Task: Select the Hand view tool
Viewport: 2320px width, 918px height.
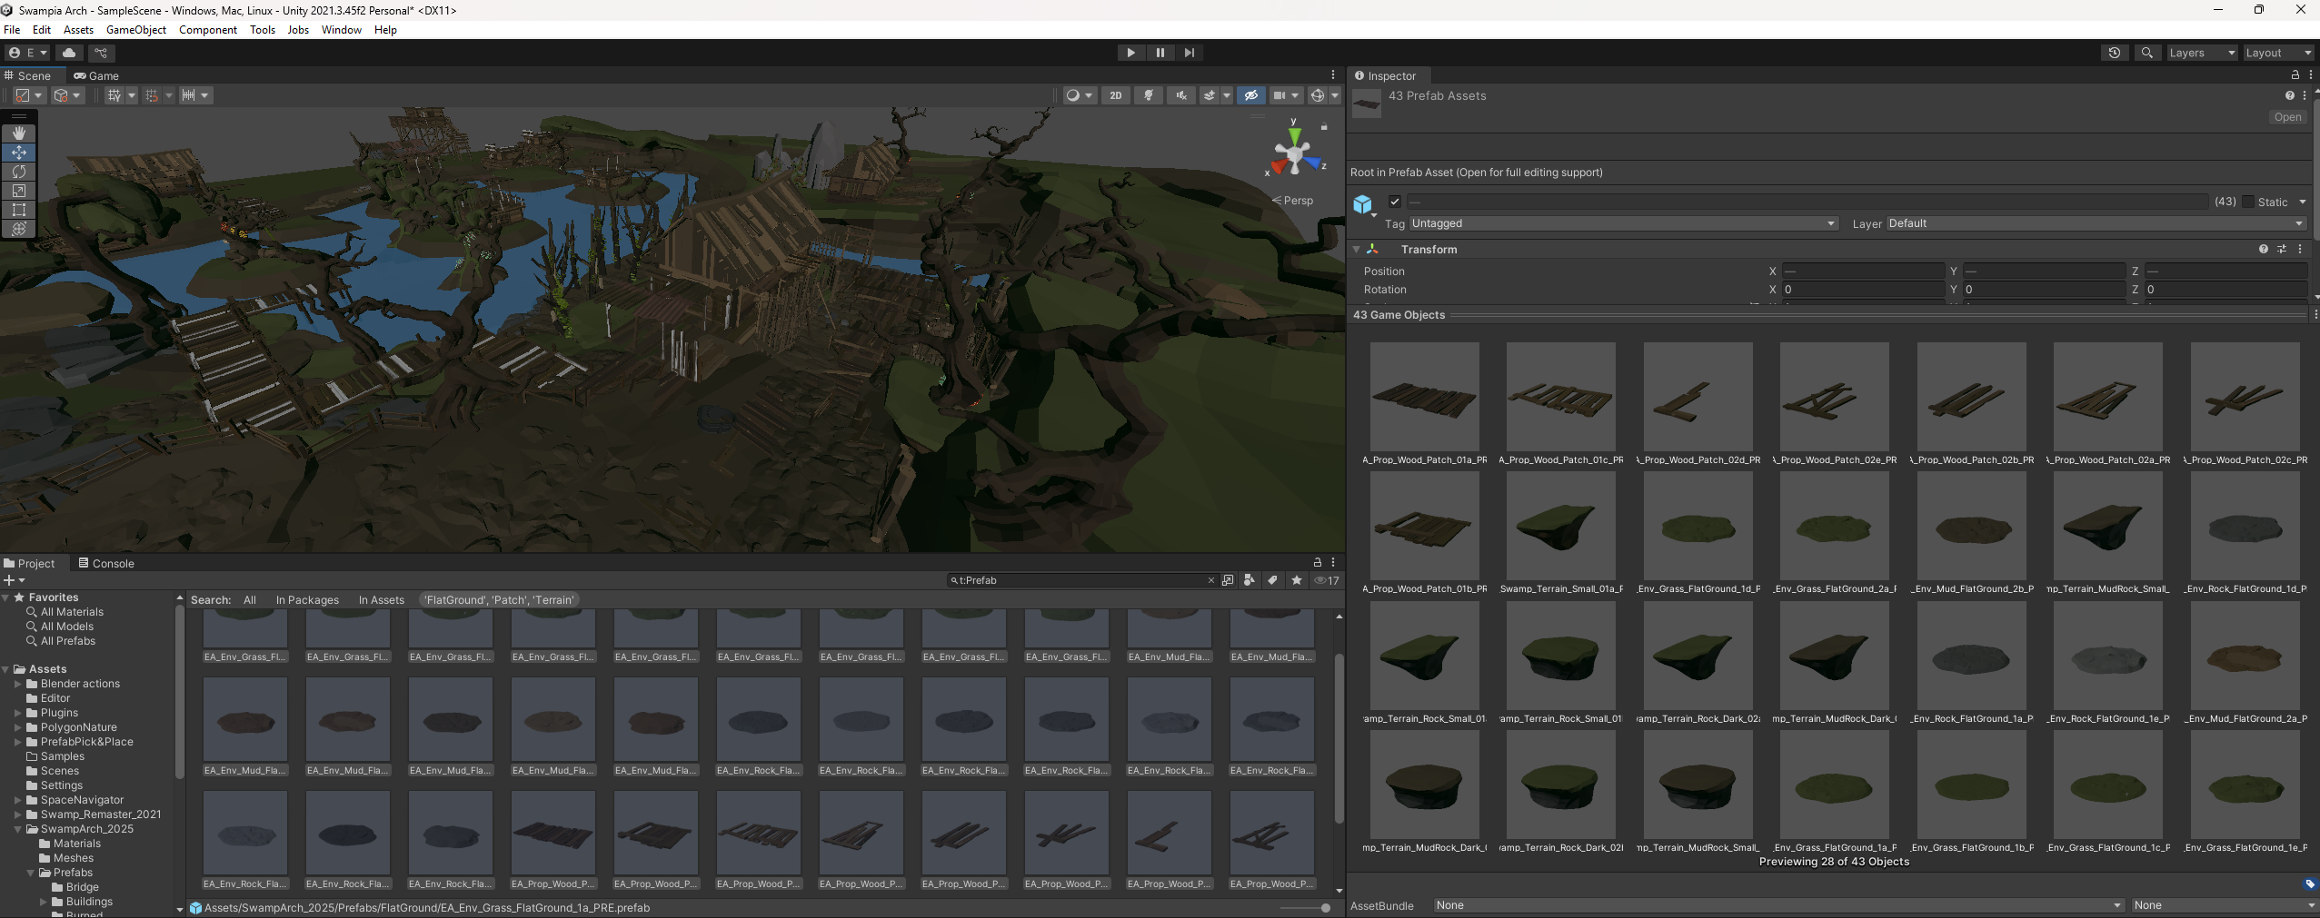Action: tap(18, 133)
